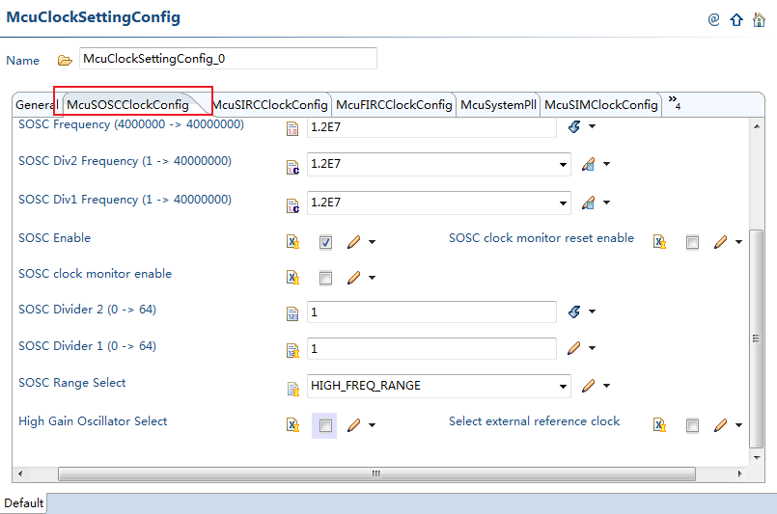Click the 'High Gain Oscillator Select' label
The height and width of the screenshot is (514, 777).
tap(93, 421)
